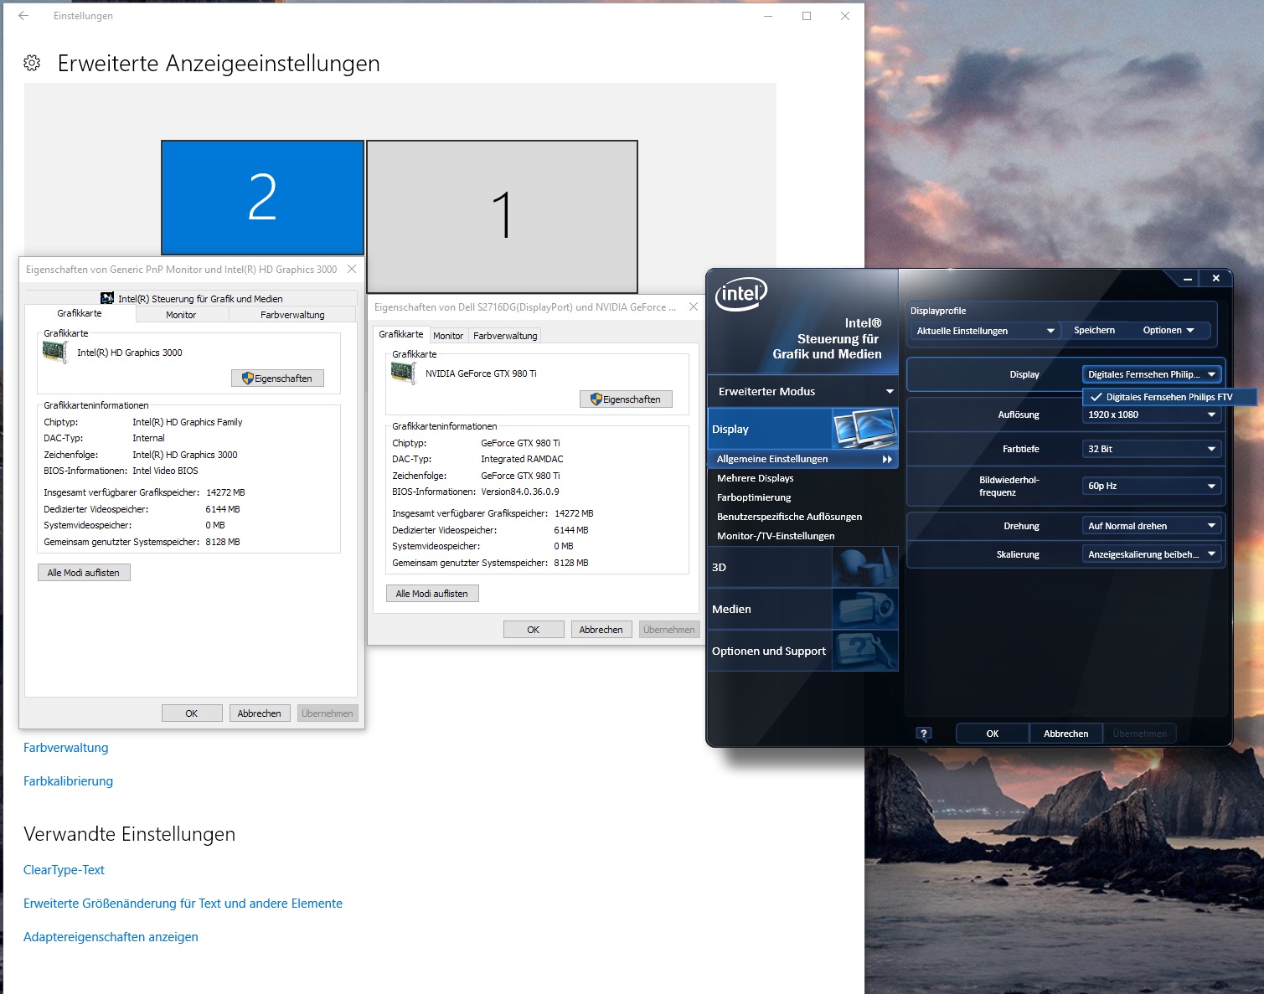Click Eigenschaften button for NVIDIA GeForce

[x=626, y=399]
